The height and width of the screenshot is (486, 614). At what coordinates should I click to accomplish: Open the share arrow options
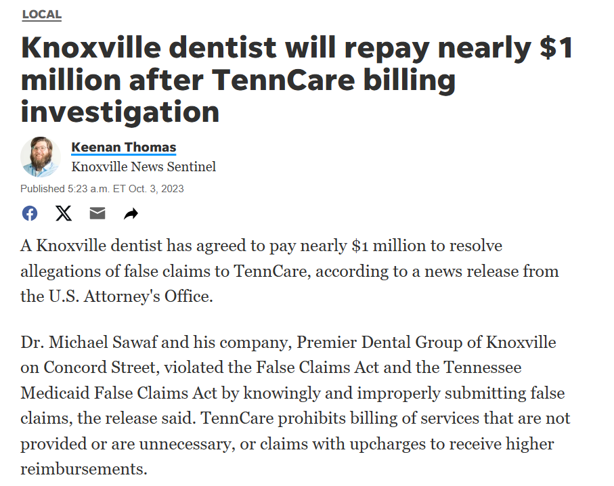131,214
